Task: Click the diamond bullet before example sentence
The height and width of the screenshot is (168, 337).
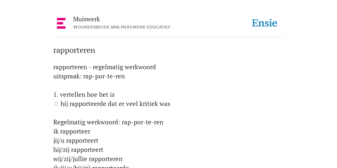Action: coord(56,104)
